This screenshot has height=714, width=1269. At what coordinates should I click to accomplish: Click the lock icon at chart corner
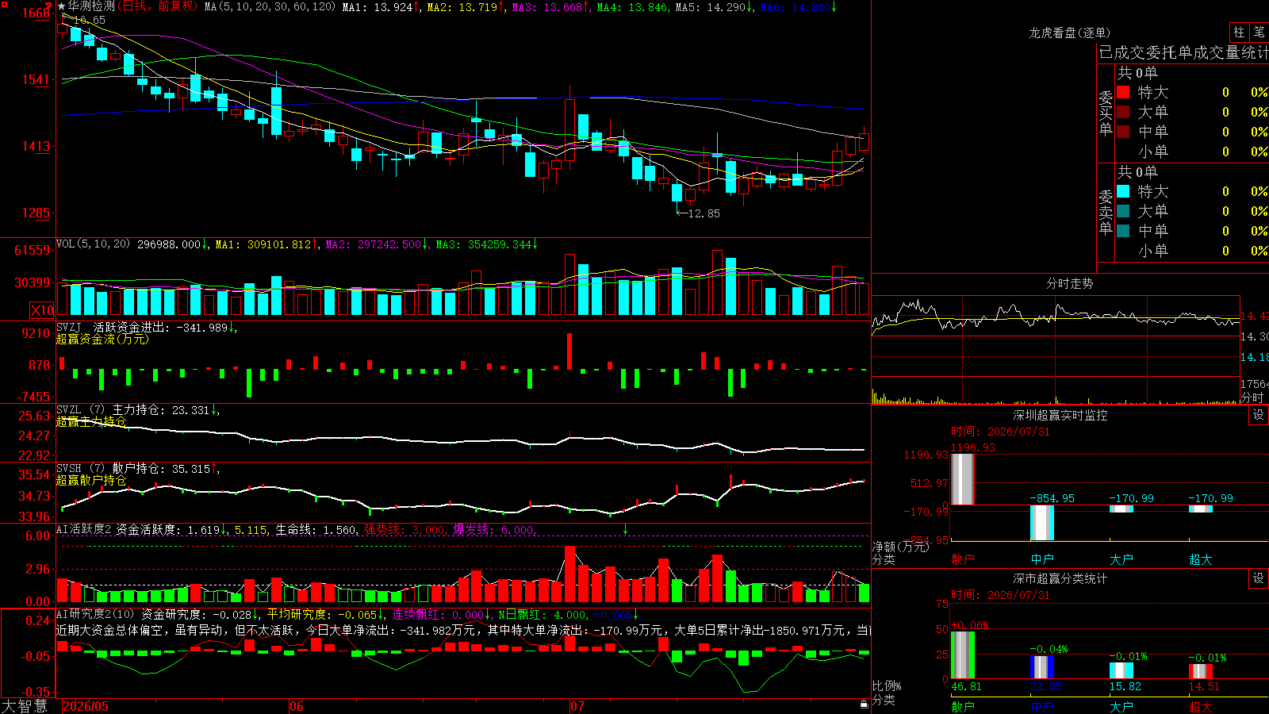pos(864,704)
